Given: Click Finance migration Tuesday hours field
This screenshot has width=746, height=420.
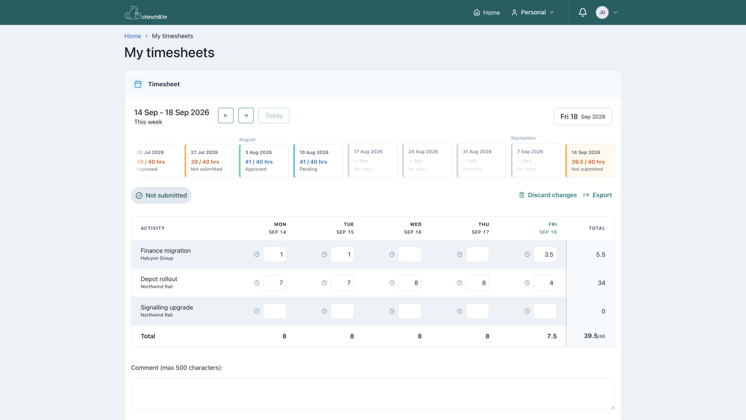Looking at the screenshot, I should pyautogui.click(x=342, y=254).
